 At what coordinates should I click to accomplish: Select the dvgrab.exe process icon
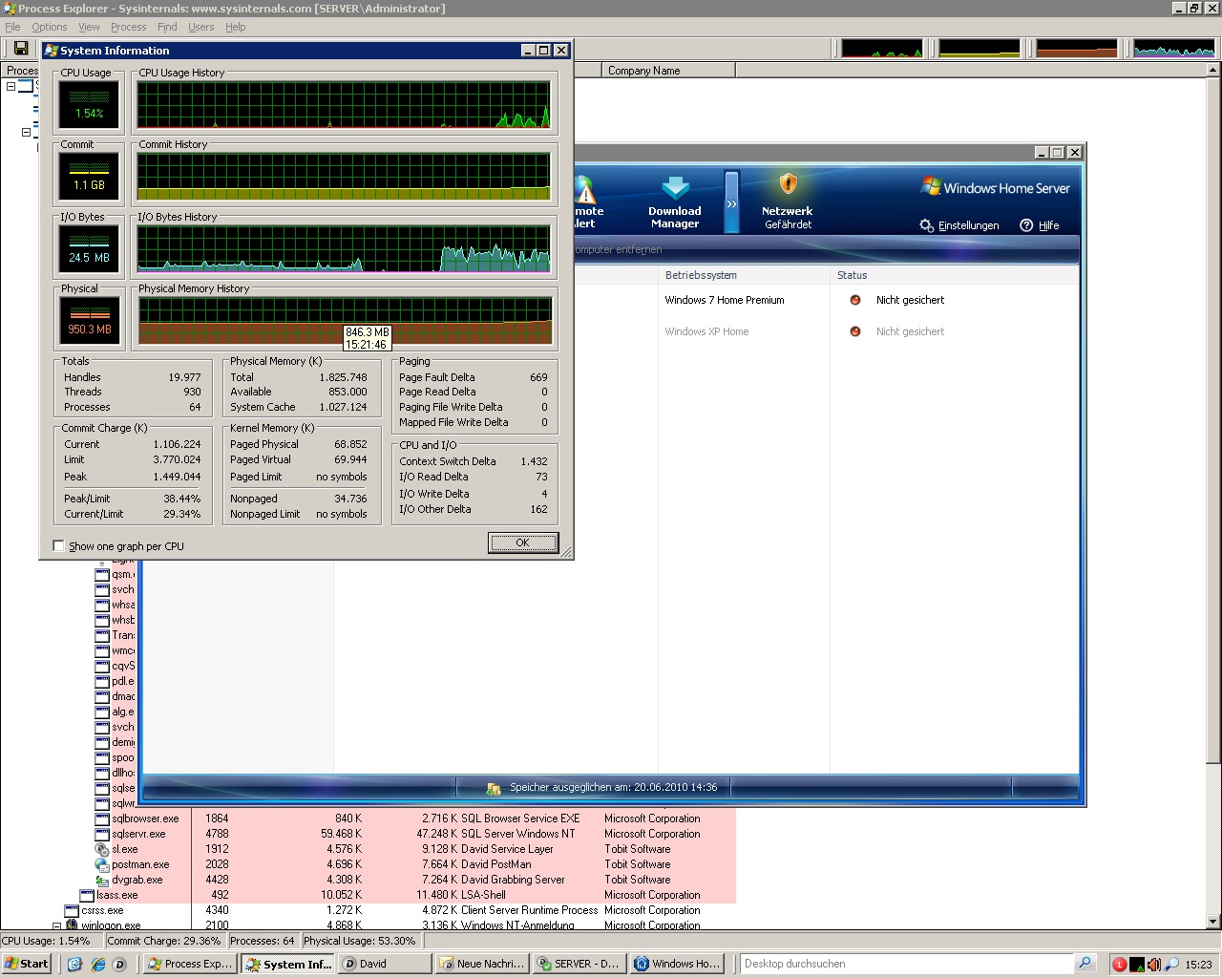[102, 880]
